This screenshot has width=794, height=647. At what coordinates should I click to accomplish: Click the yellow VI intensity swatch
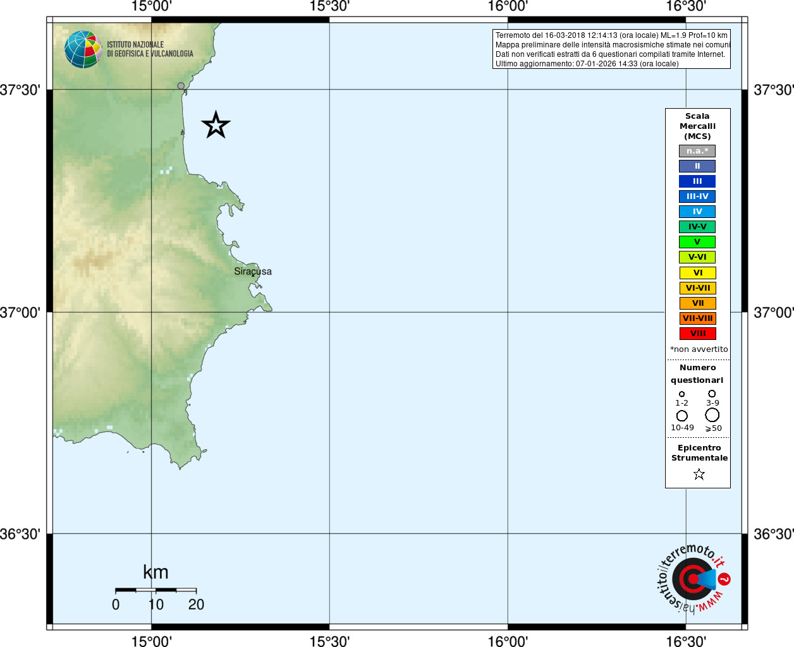coord(698,273)
